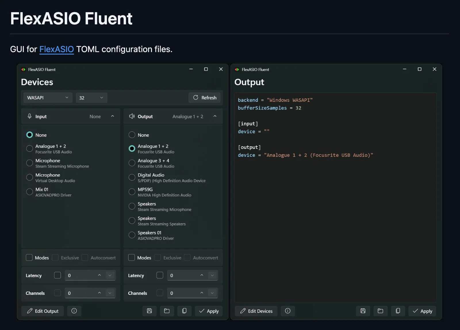This screenshot has height=330, width=460.
Task: Collapse the Output device list expander
Action: 215,116
